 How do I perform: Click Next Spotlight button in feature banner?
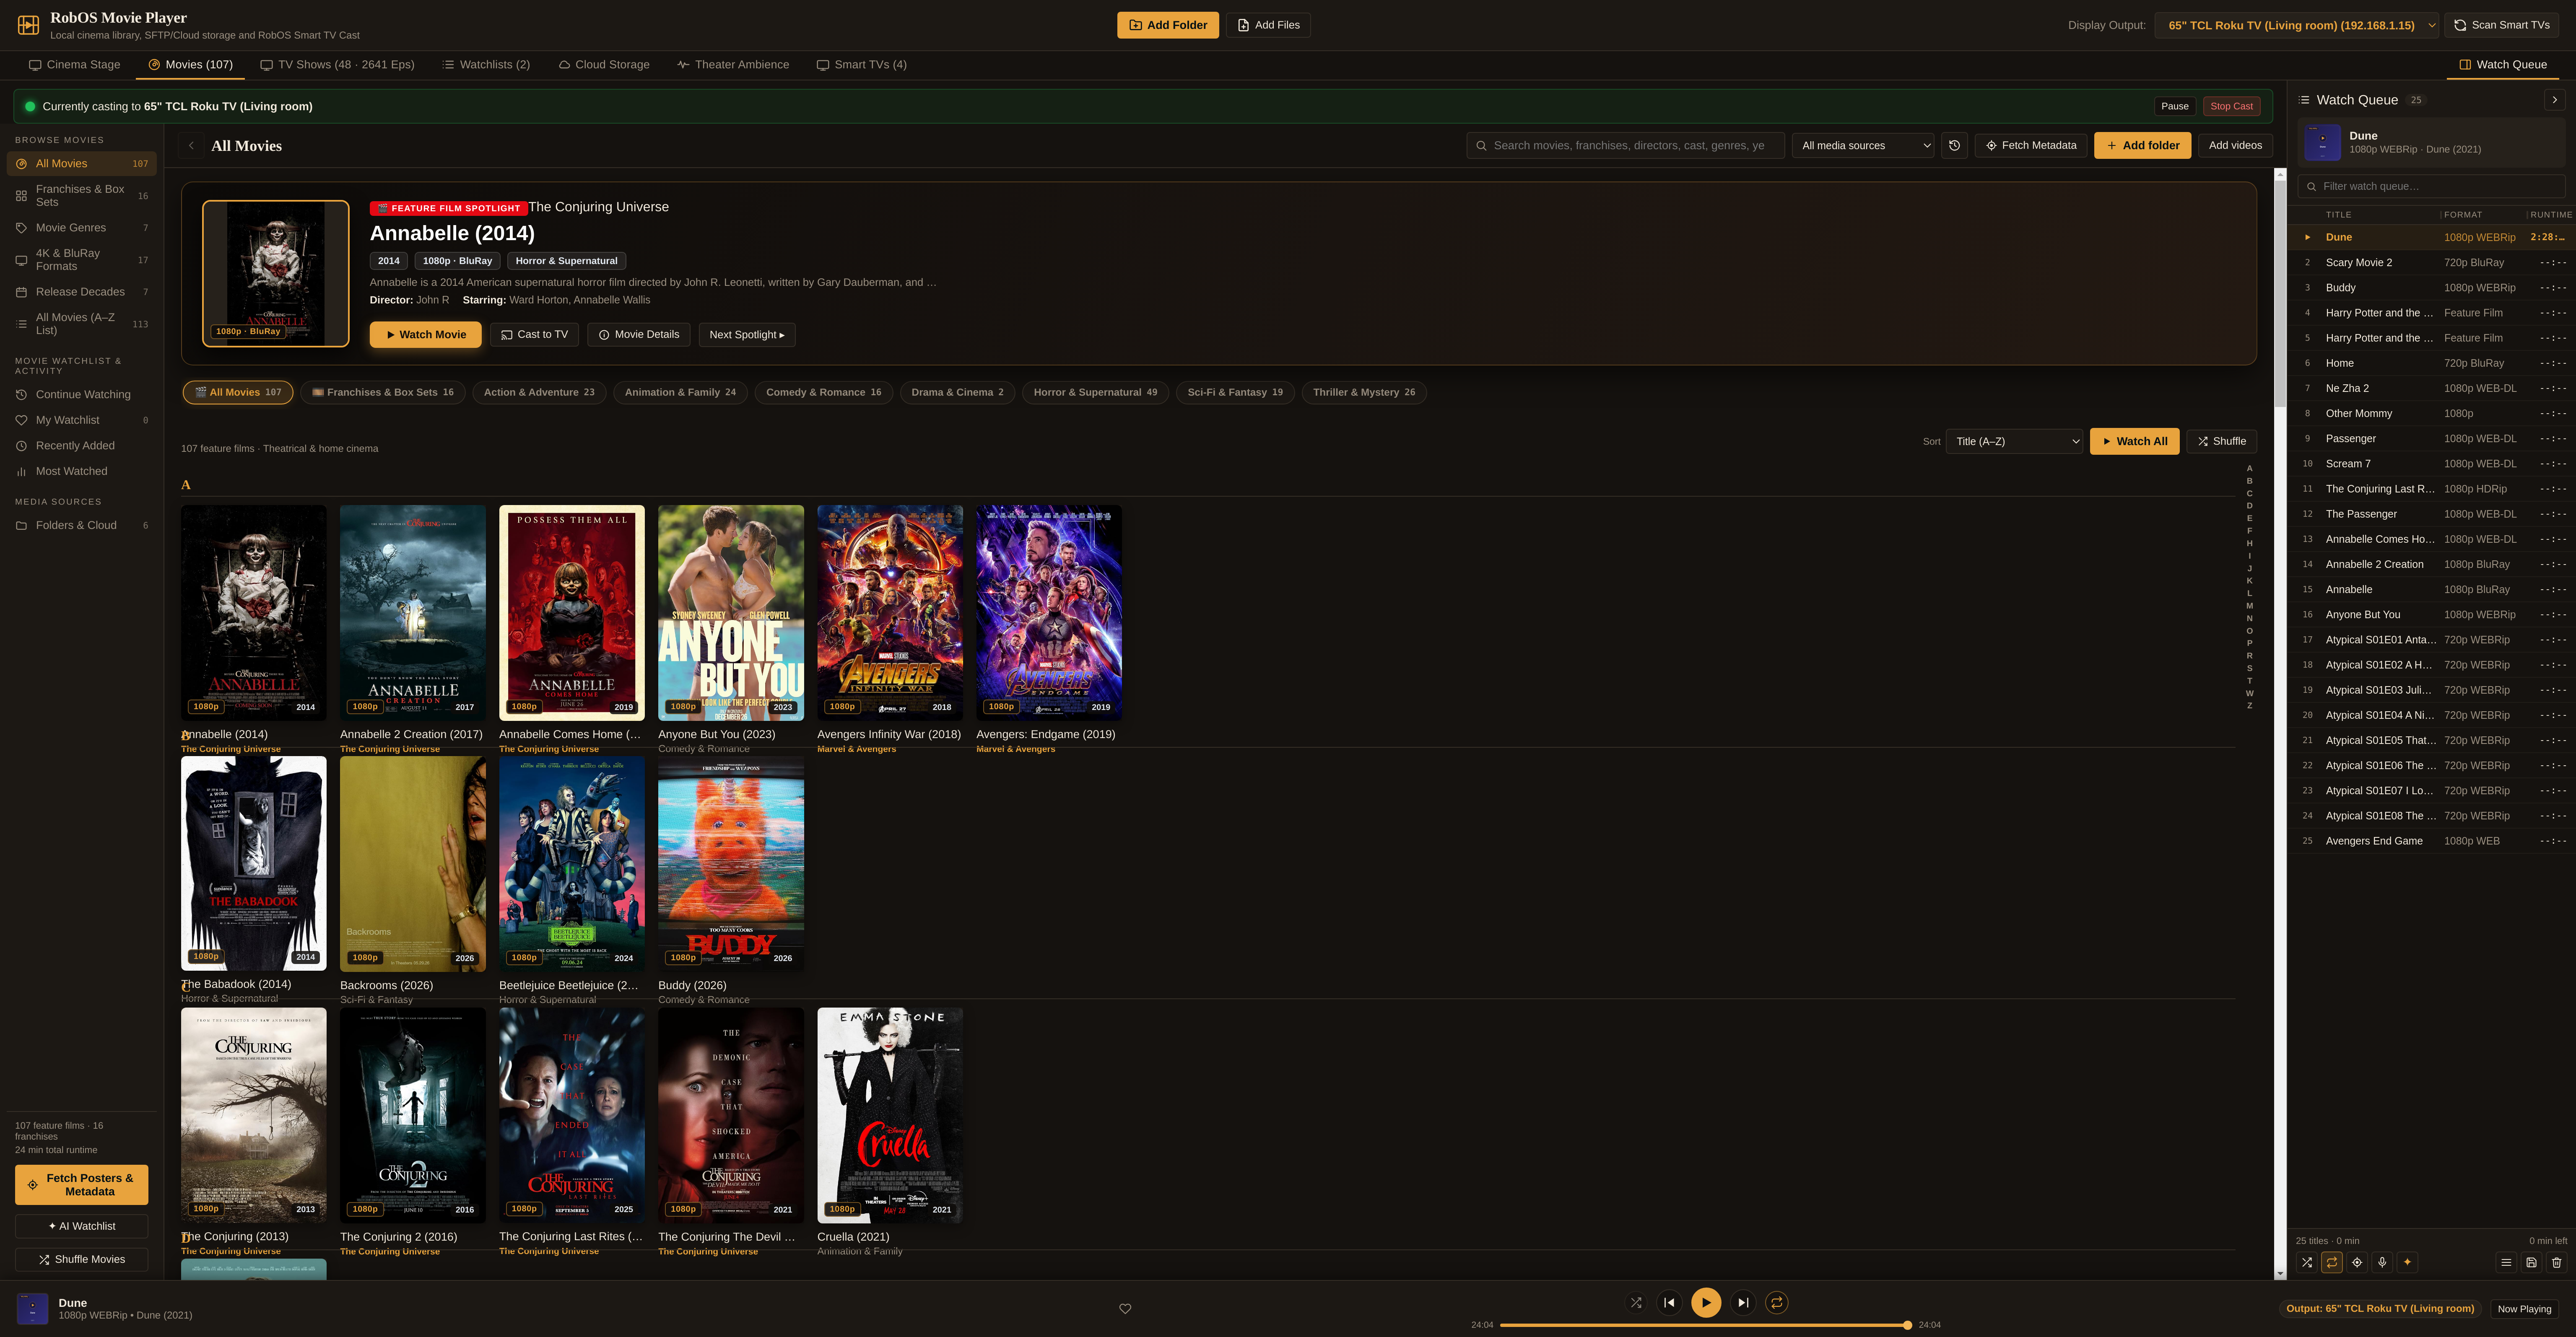(x=747, y=335)
